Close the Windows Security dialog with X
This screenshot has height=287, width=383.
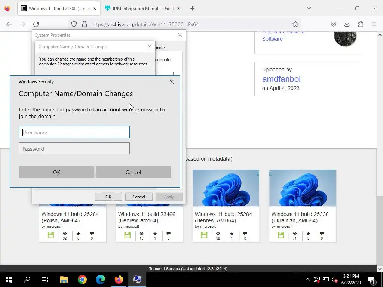pyautogui.click(x=172, y=82)
